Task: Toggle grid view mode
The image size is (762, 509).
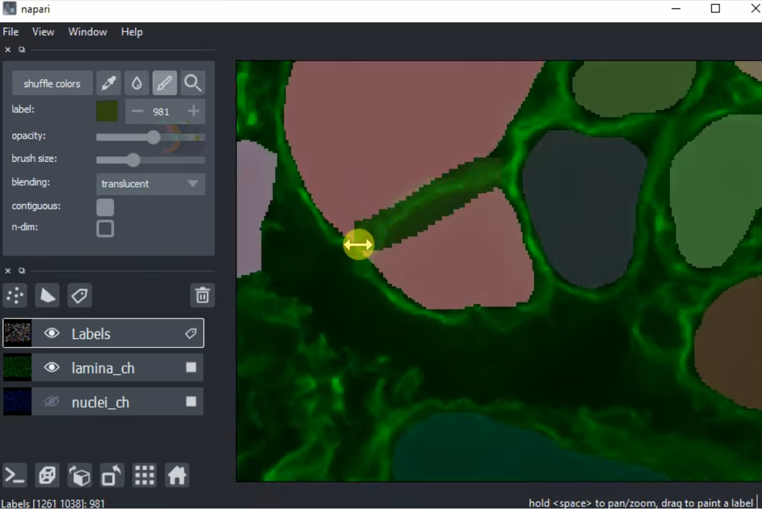Action: click(x=144, y=475)
